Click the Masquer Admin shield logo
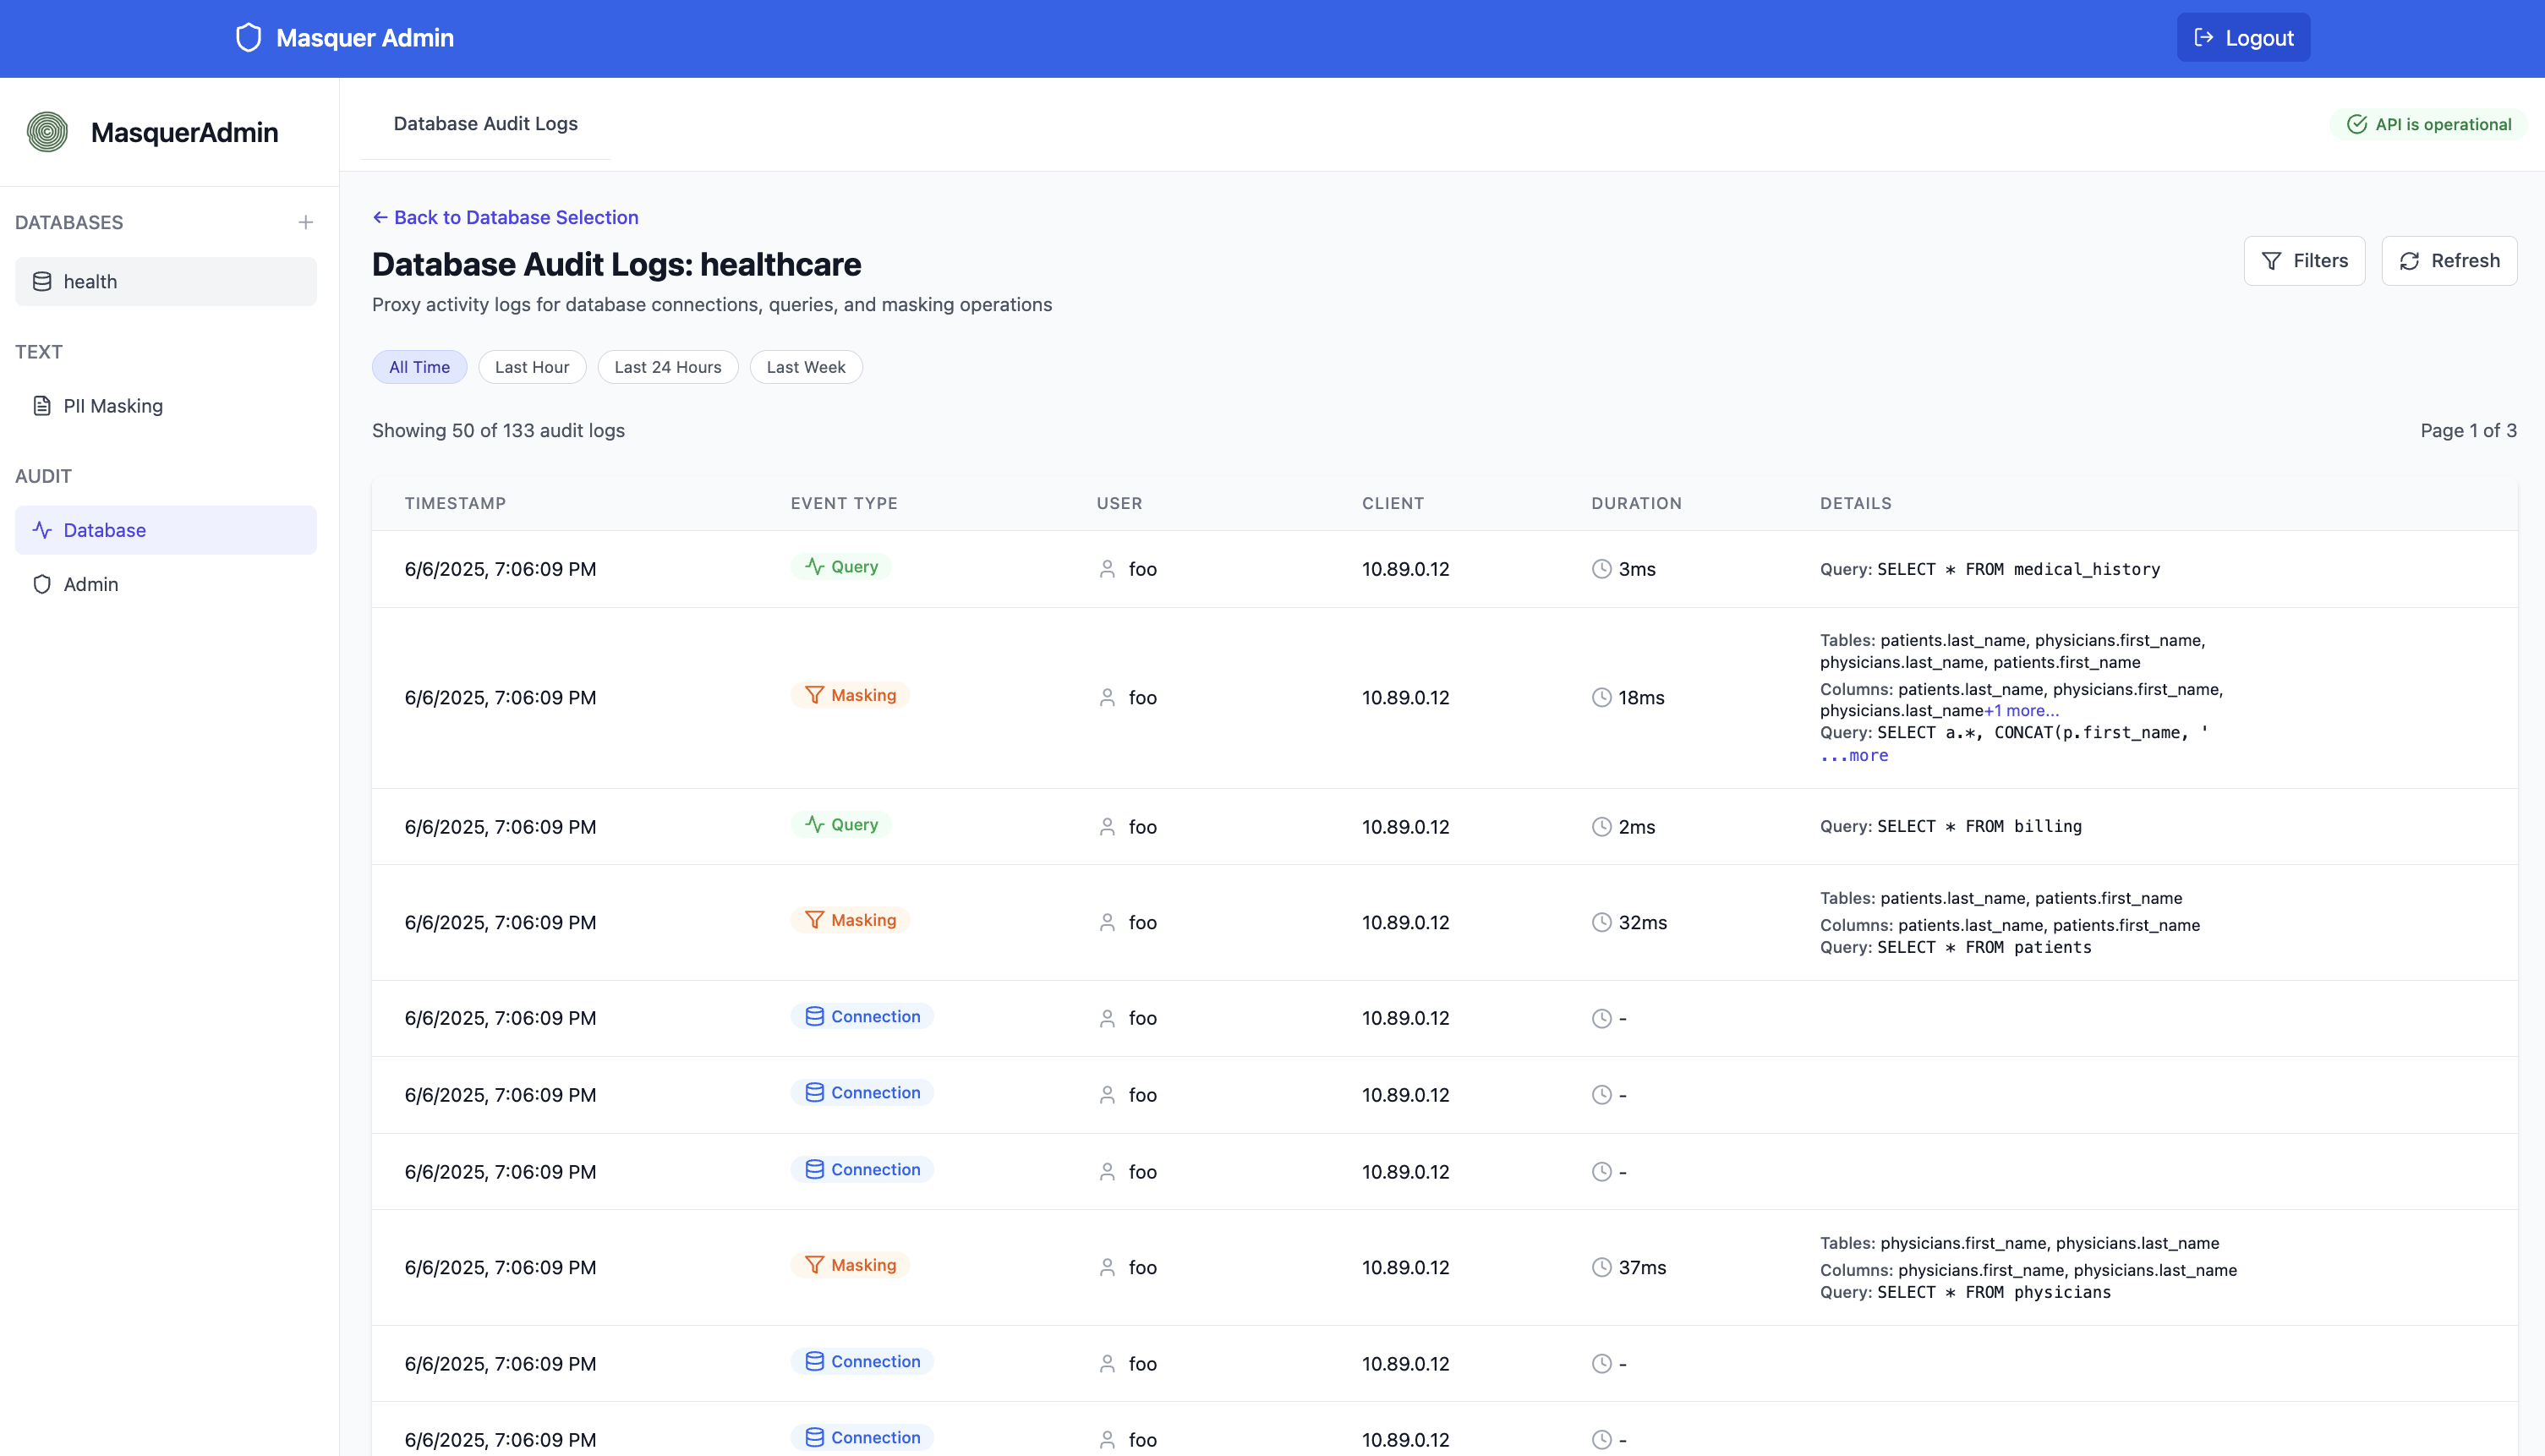This screenshot has width=2545, height=1456. 249,37
